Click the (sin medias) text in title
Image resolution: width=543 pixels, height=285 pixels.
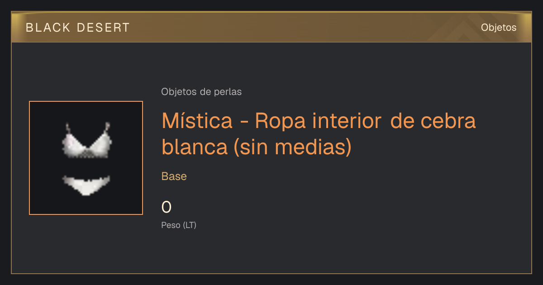(x=293, y=147)
